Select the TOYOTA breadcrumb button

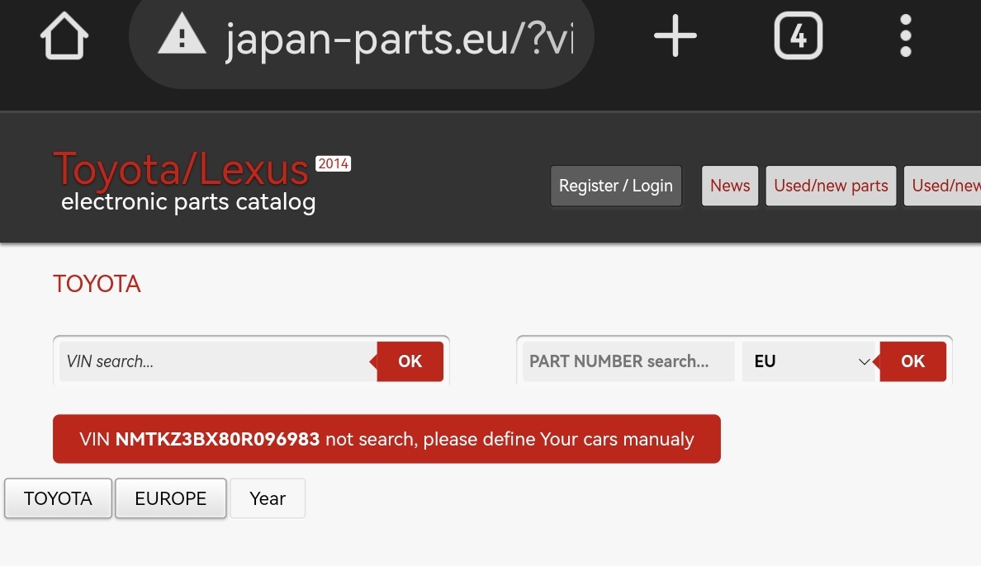pyautogui.click(x=58, y=498)
